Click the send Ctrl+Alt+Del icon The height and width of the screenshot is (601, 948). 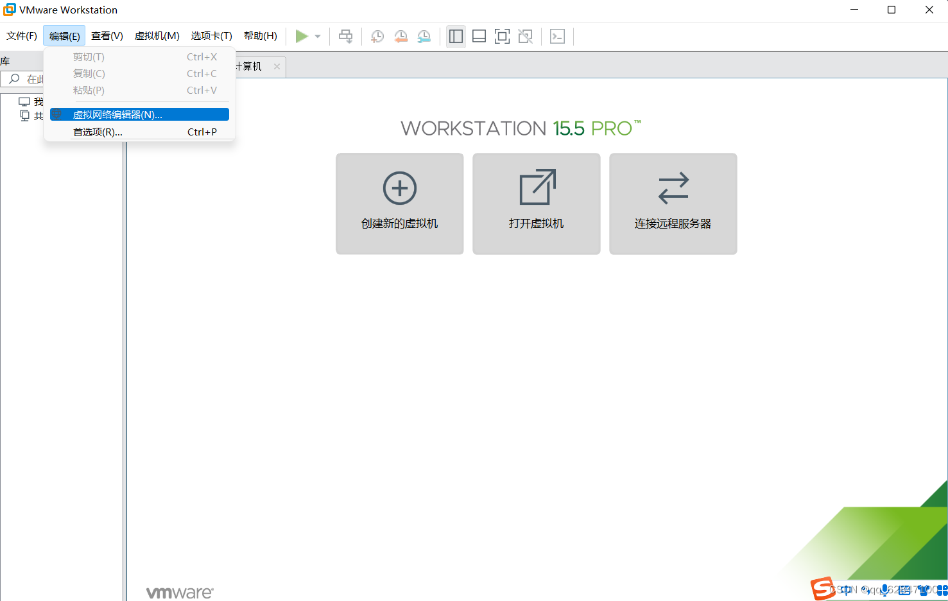pos(345,37)
